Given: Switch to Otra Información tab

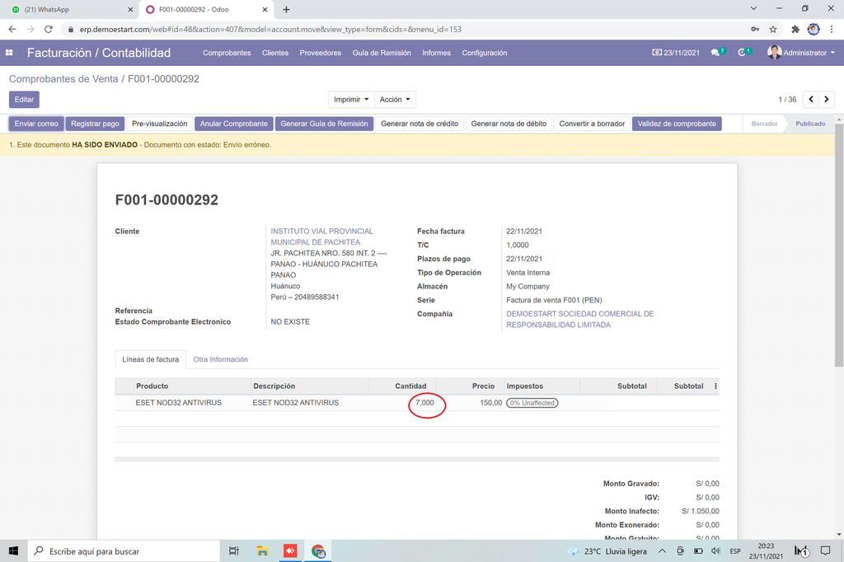Looking at the screenshot, I should pyautogui.click(x=221, y=359).
